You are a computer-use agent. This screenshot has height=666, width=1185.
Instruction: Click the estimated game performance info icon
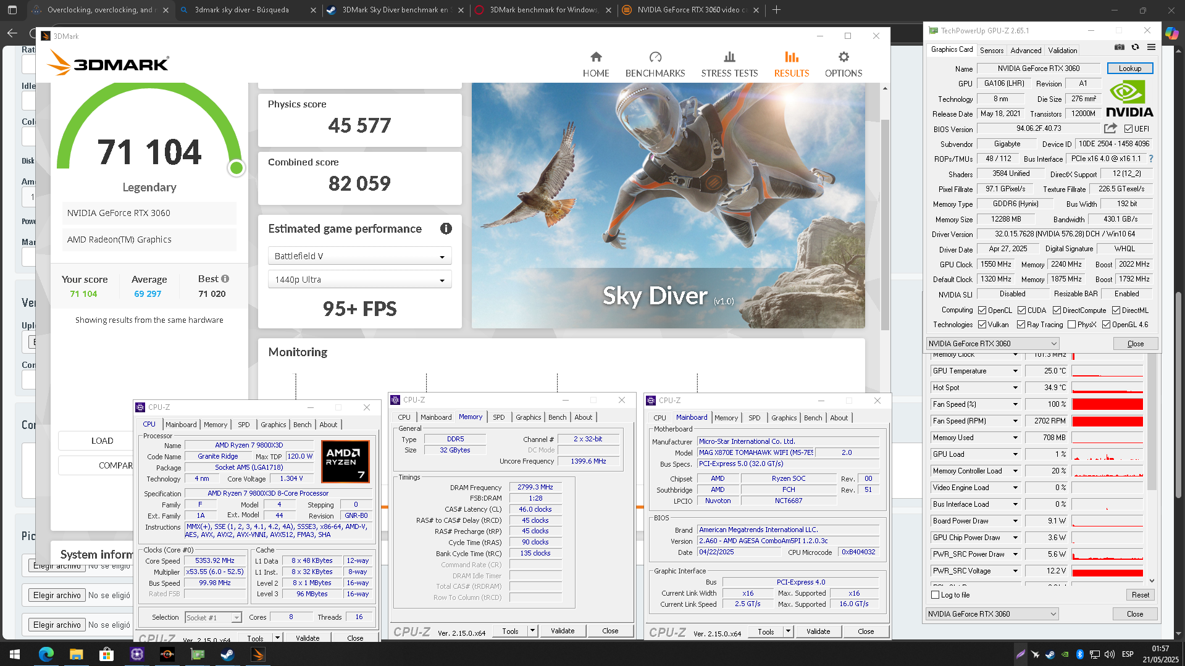[x=446, y=229]
